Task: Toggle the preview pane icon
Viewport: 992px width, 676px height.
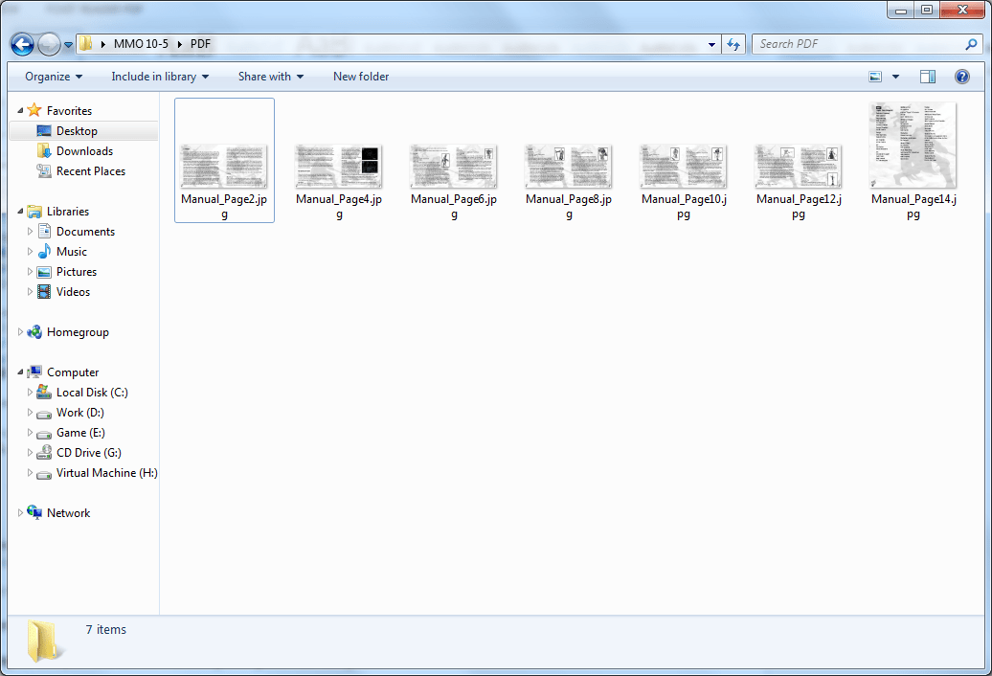Action: 927,77
